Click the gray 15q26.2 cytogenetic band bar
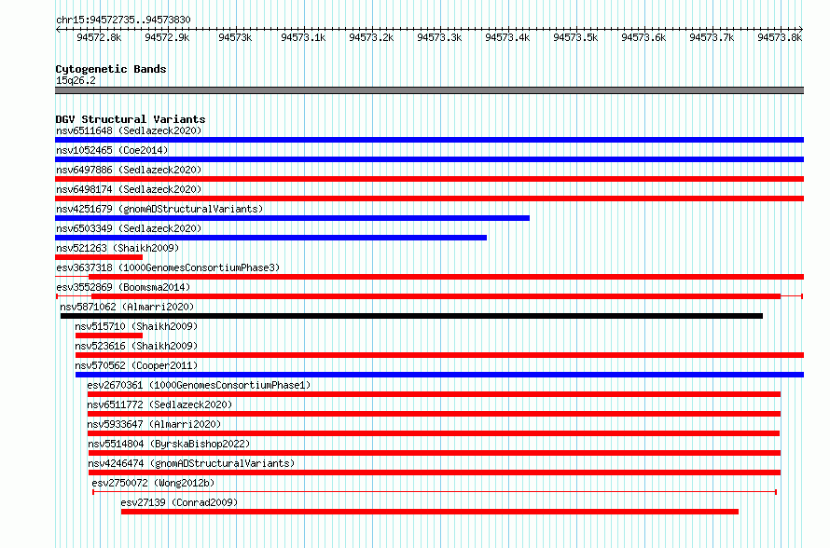Image resolution: width=830 pixels, height=548 pixels. pos(429,90)
